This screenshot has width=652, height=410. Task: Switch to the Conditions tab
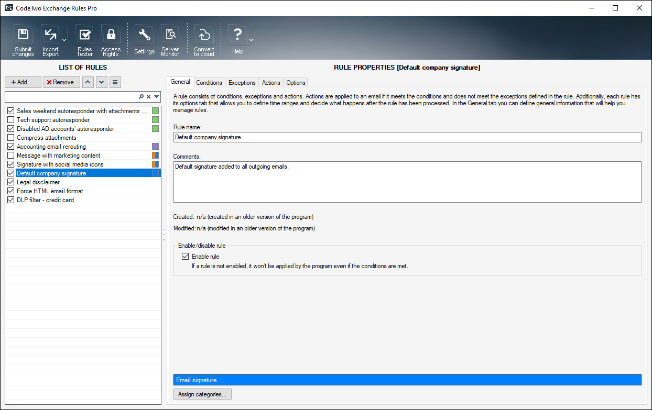click(209, 83)
